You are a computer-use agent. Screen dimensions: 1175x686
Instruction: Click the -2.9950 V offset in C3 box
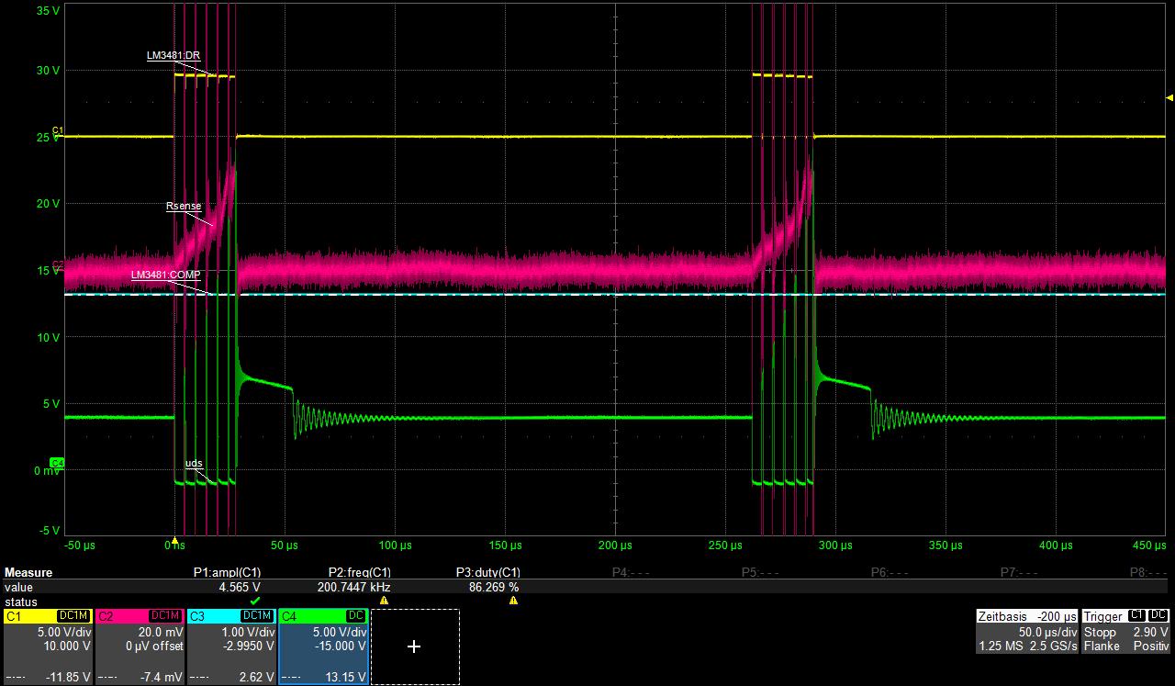[x=250, y=646]
